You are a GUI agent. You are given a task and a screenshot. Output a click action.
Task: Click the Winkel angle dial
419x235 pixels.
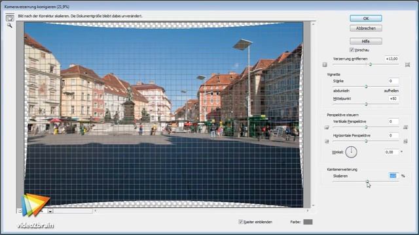tap(351, 152)
